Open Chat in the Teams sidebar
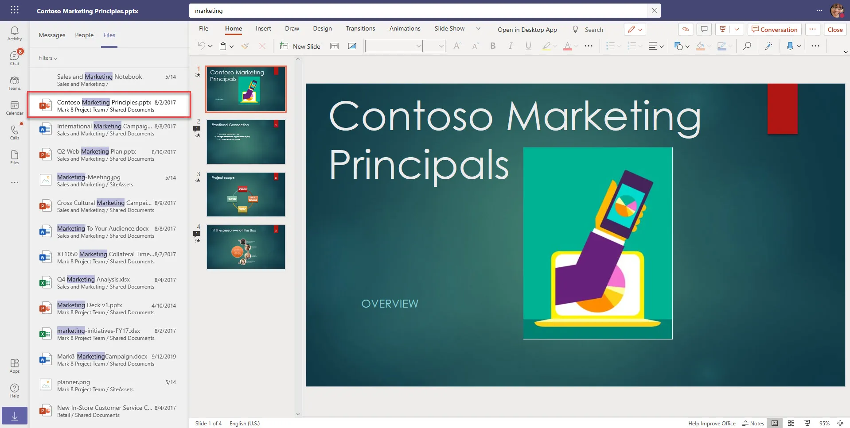Image resolution: width=850 pixels, height=428 pixels. pyautogui.click(x=15, y=58)
